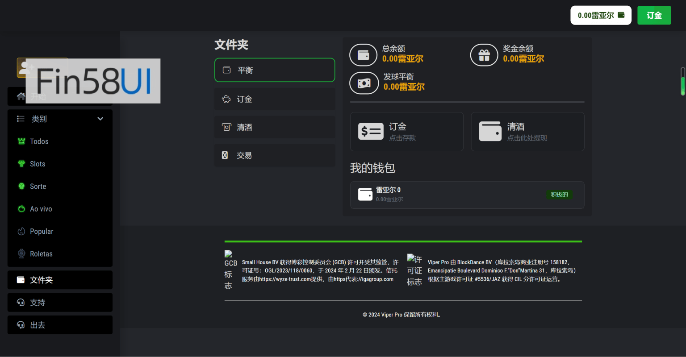Click the 清酒 withdraw card
The width and height of the screenshot is (686, 357).
527,132
